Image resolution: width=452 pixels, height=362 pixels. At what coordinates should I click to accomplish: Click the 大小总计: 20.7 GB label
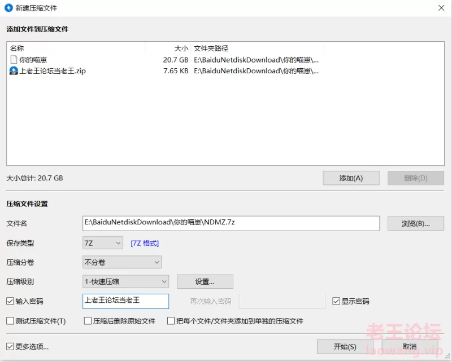[34, 178]
